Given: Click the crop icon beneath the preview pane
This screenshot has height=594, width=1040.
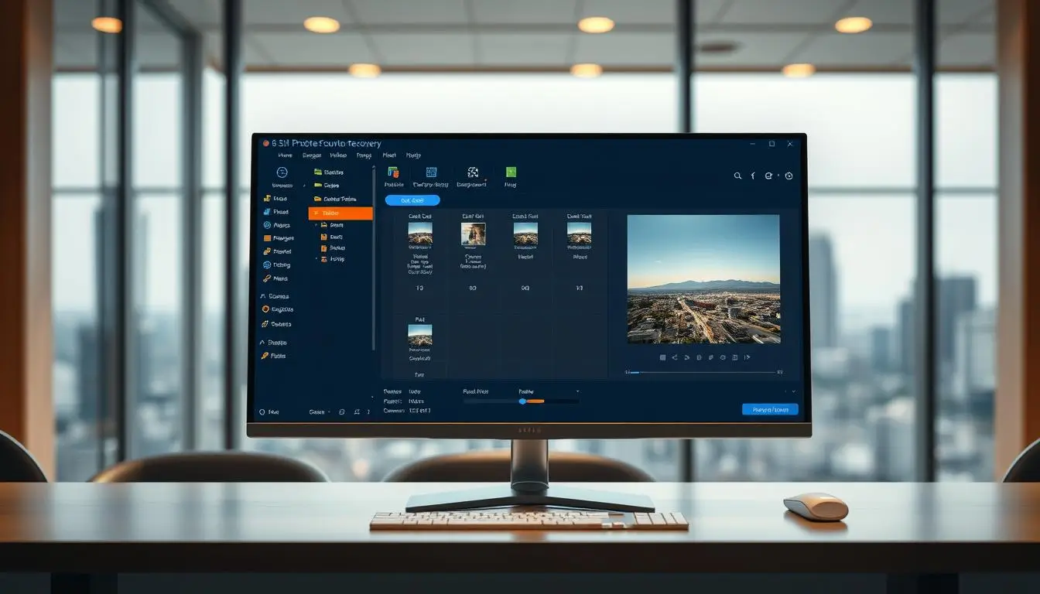Looking at the screenshot, I should (663, 357).
